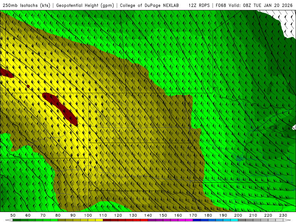Click the 160 label on the color scale
This screenshot has height=222, width=296.
178,215
